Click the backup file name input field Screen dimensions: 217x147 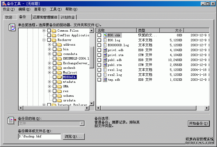[x=39, y=137]
